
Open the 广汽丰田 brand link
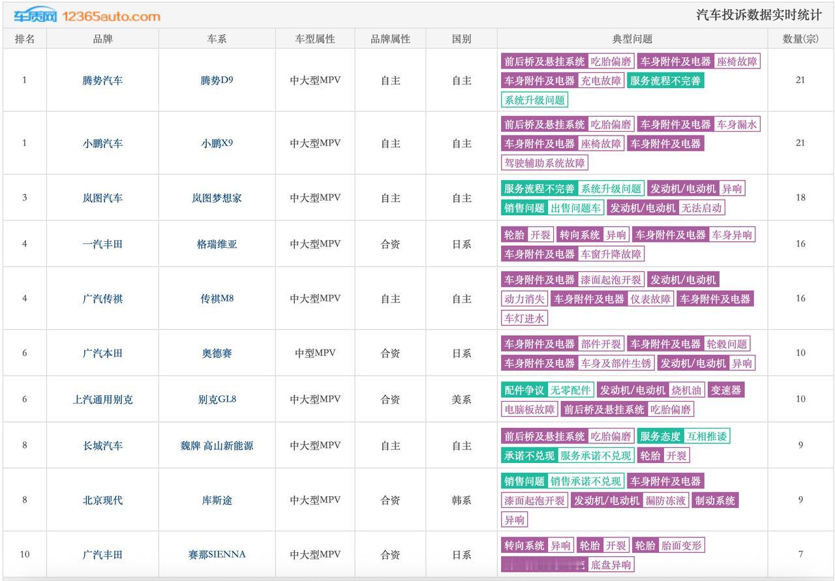[x=102, y=555]
